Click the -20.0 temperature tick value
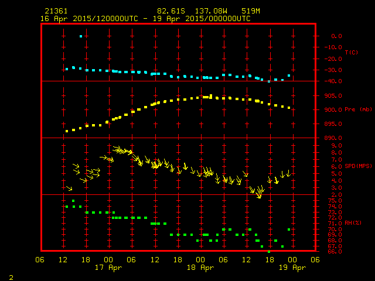The height and width of the screenshot is (281, 375). pos(333,59)
